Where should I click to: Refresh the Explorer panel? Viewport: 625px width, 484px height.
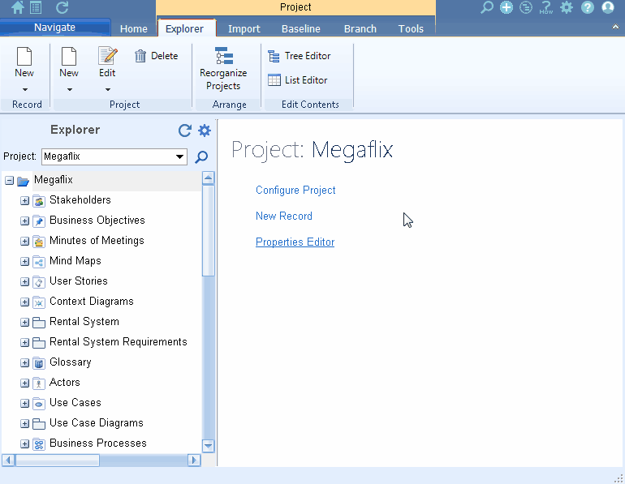tap(184, 131)
